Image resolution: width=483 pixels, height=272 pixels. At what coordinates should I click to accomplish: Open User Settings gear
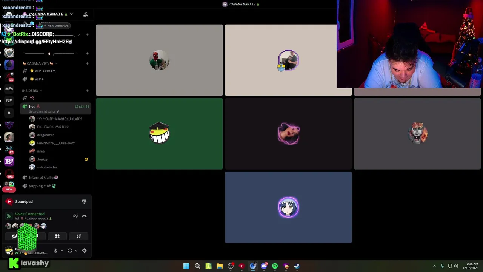[84, 250]
